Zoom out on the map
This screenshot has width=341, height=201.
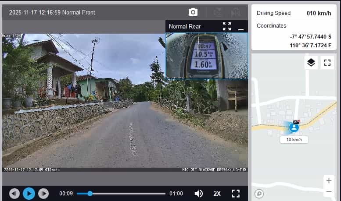pos(329,192)
